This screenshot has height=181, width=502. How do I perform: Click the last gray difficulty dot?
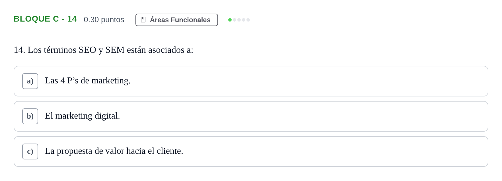pos(248,20)
